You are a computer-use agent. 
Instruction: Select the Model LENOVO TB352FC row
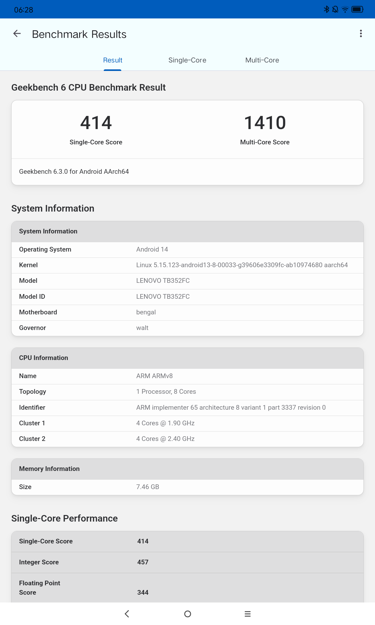187,281
